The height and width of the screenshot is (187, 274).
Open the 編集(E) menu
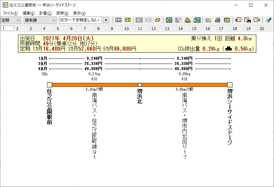28,13
